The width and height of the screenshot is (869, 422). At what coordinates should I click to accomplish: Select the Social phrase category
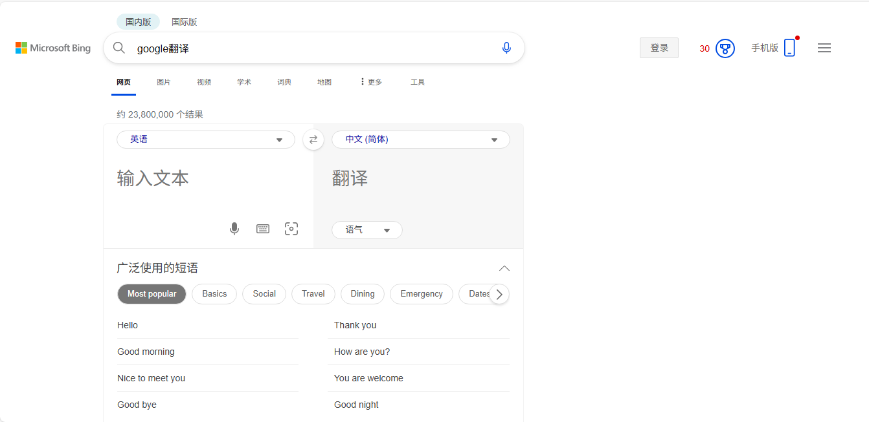click(264, 294)
